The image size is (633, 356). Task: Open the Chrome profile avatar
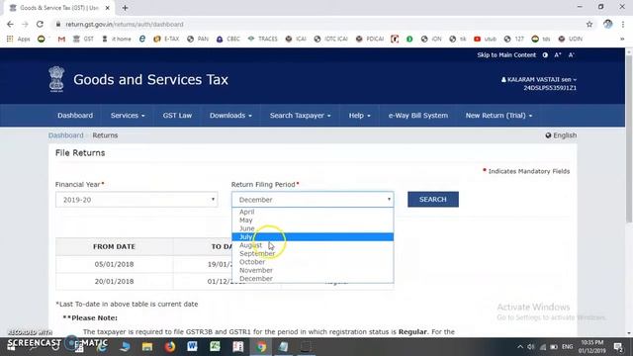click(607, 24)
